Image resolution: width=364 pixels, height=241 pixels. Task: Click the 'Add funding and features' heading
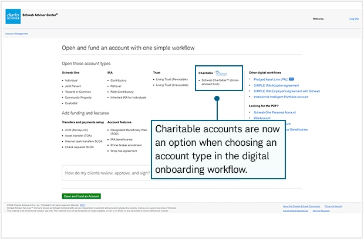85,113
